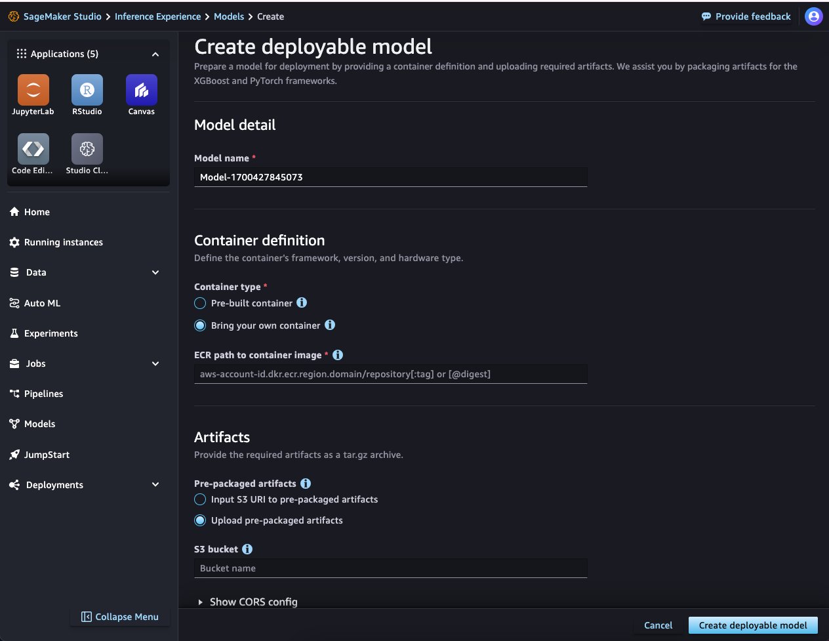Open the Canvas application
Image resolution: width=829 pixels, height=641 pixels.
[x=142, y=90]
